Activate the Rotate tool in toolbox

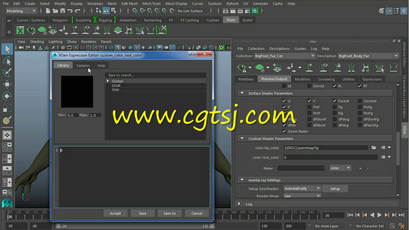pos(7,96)
